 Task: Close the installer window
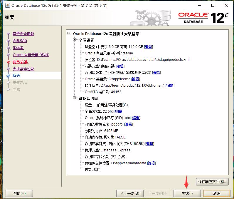click(x=226, y=5)
